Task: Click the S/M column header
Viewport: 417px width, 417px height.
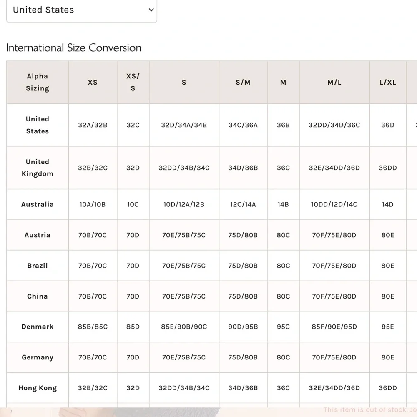Action: 243,83
